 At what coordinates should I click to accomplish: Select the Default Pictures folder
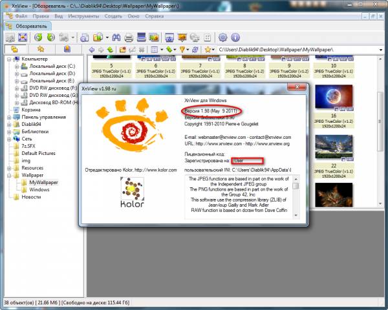pyautogui.click(x=38, y=154)
